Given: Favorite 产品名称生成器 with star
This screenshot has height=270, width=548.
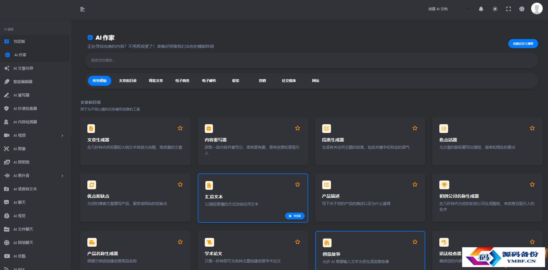Looking at the screenshot, I should point(180,242).
